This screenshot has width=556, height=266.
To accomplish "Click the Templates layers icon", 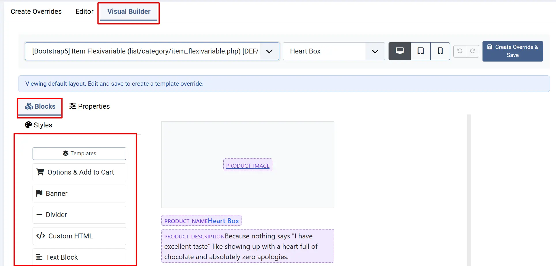I will [66, 153].
